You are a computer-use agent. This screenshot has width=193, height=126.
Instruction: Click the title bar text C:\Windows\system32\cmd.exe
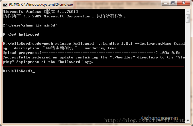(47, 5)
